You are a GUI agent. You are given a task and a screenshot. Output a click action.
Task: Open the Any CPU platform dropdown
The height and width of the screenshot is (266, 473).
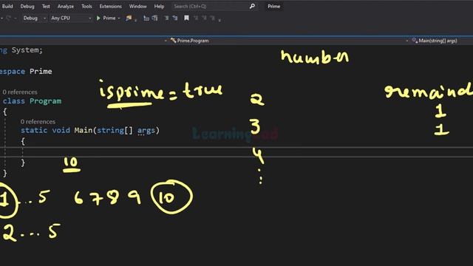[71, 18]
